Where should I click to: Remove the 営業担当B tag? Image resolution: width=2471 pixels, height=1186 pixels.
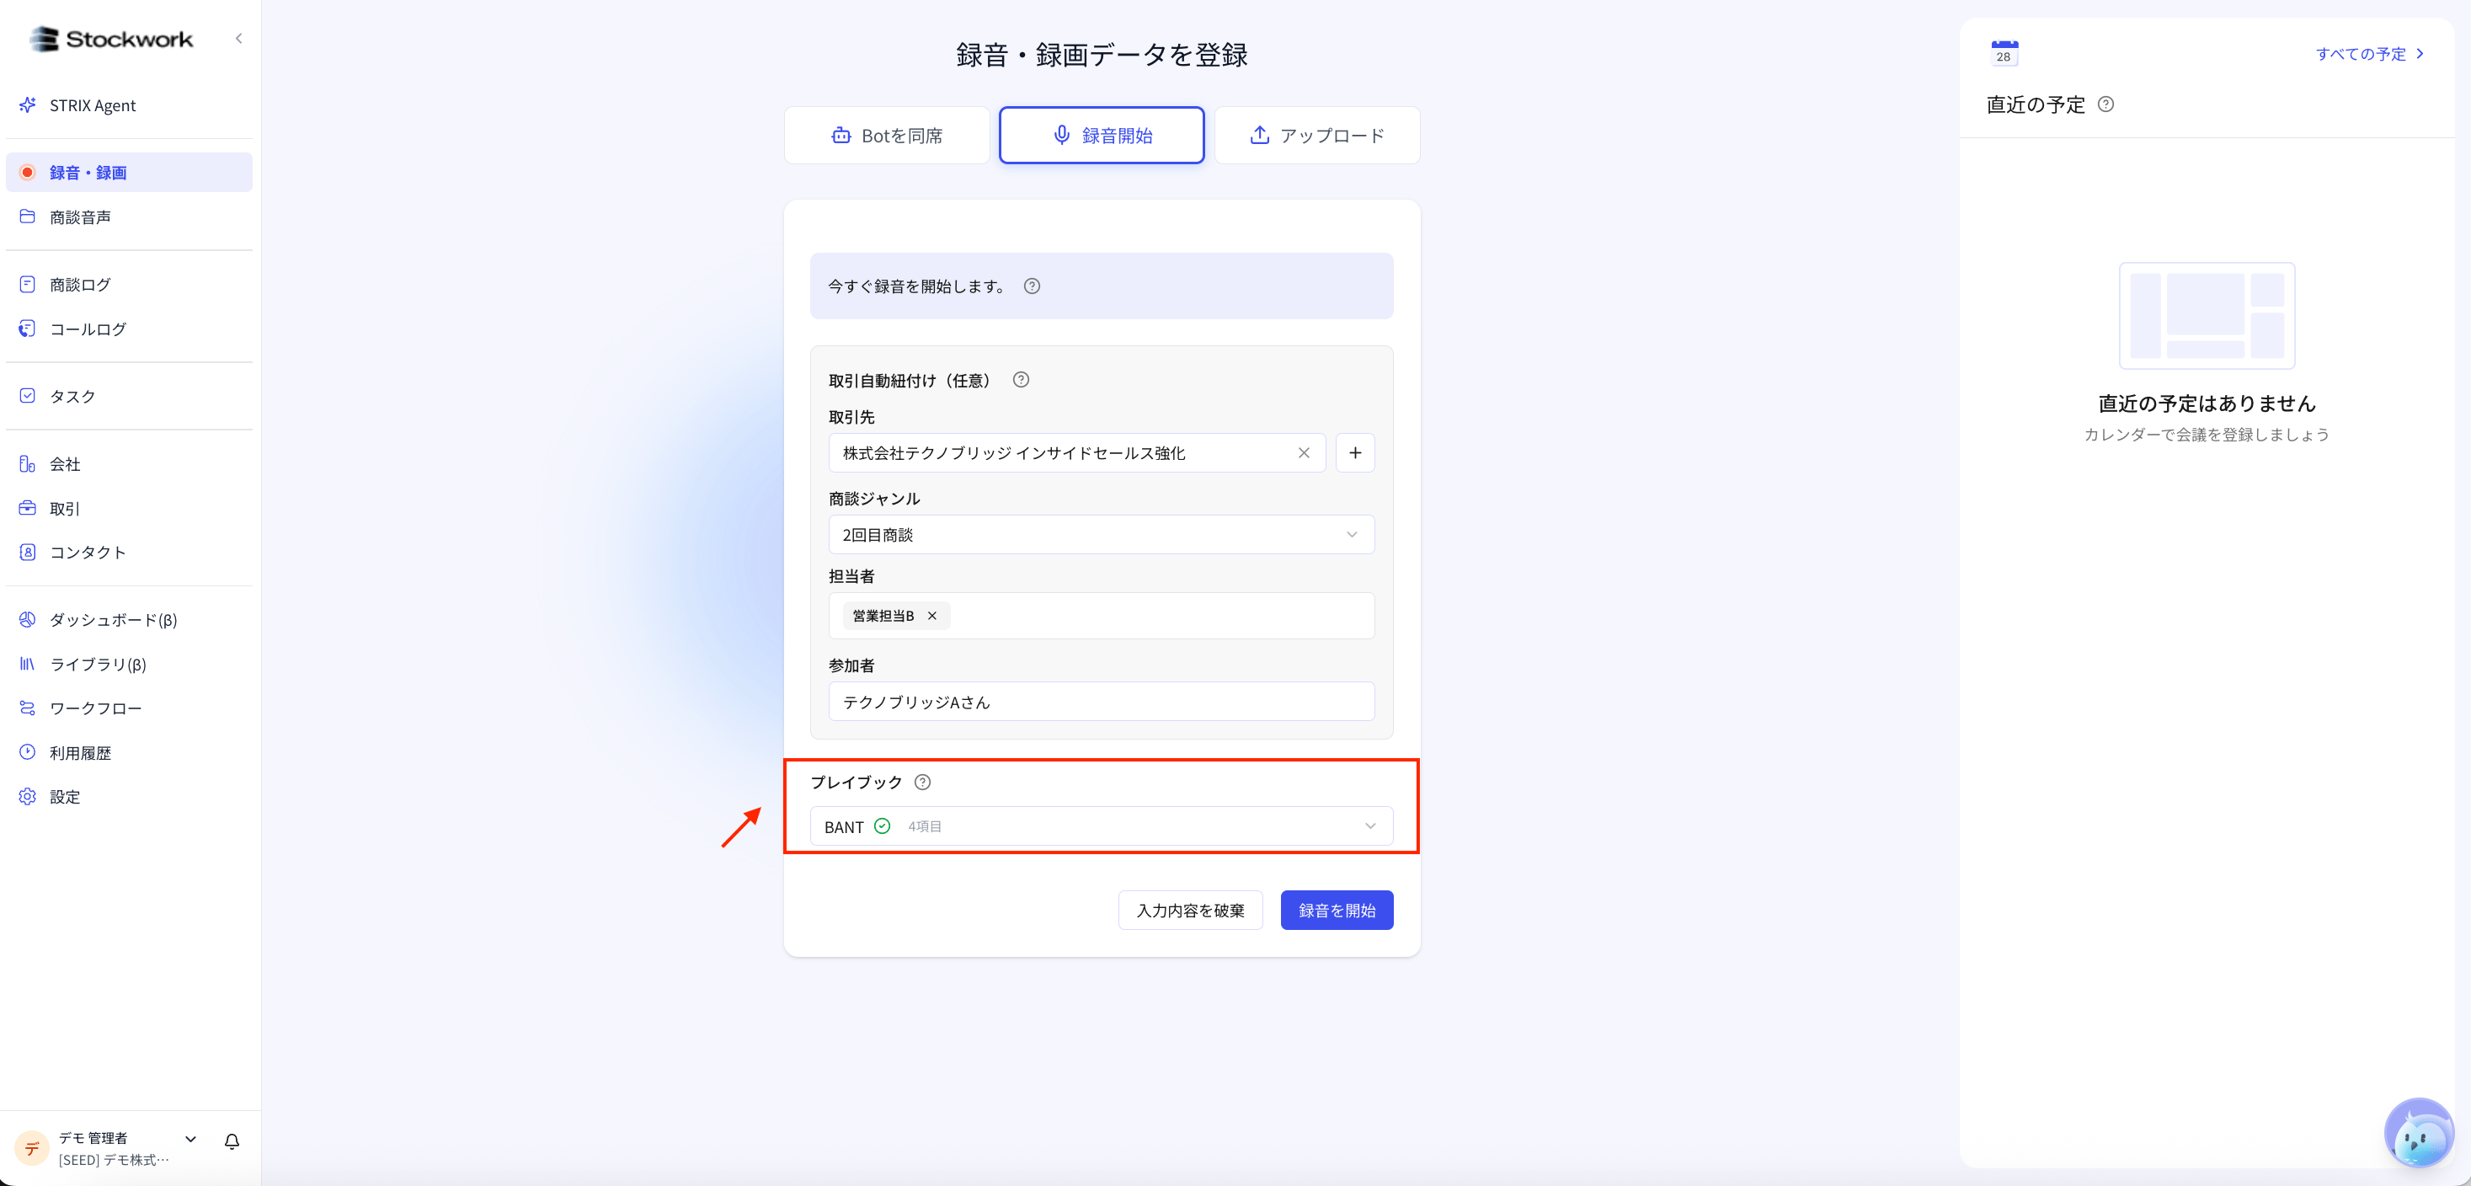click(932, 616)
